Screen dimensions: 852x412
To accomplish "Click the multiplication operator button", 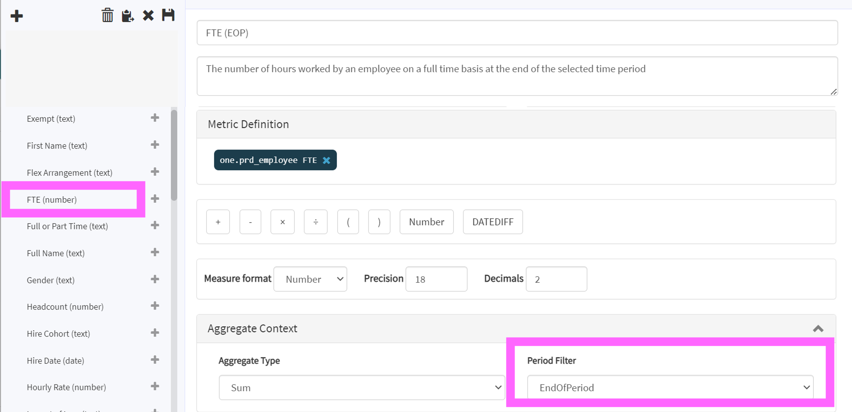I will 282,222.
